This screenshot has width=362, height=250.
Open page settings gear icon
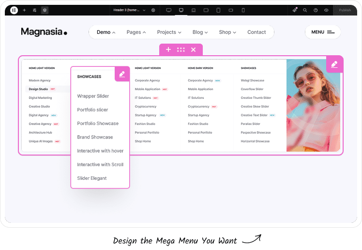153,10
